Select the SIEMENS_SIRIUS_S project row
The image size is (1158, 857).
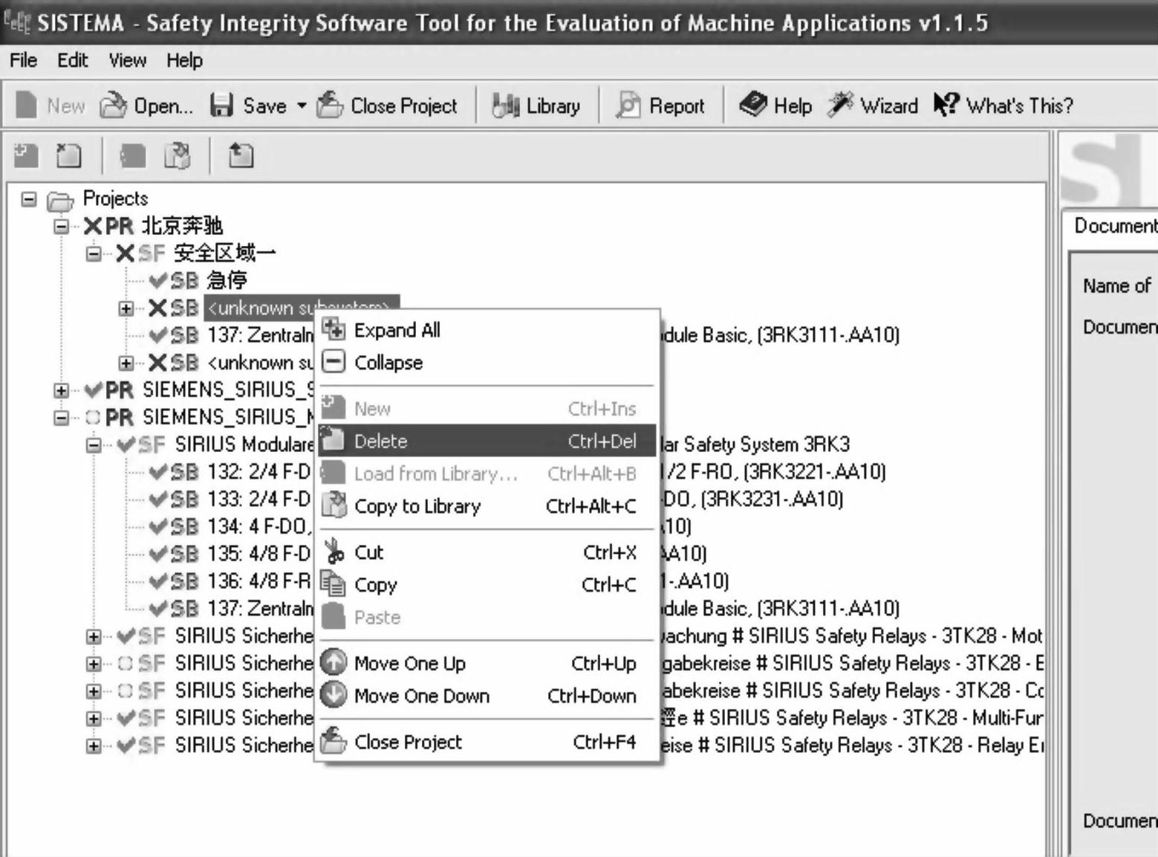(227, 389)
